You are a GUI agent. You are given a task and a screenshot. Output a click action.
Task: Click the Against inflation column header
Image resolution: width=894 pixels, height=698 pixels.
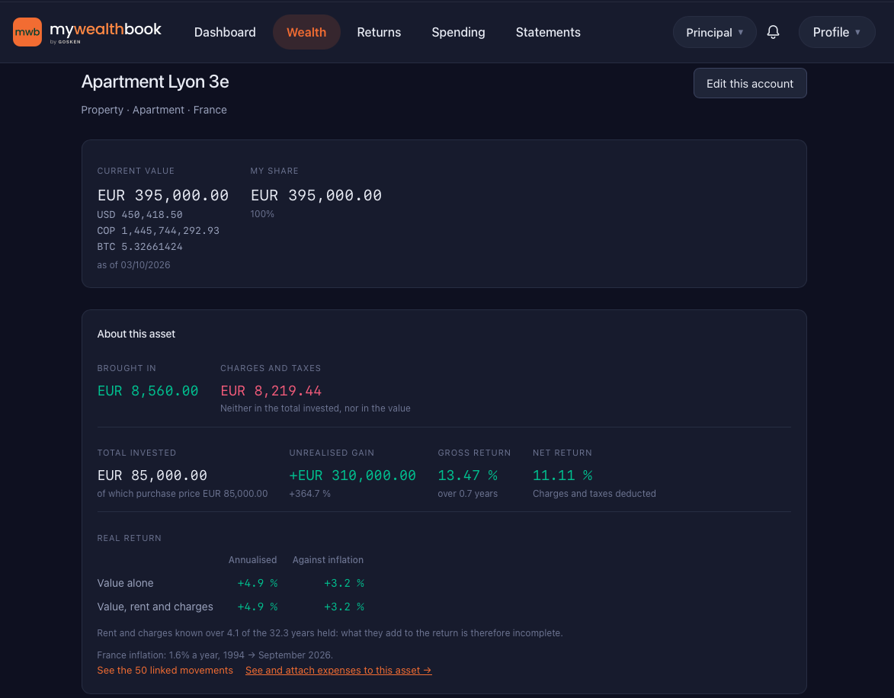click(328, 560)
